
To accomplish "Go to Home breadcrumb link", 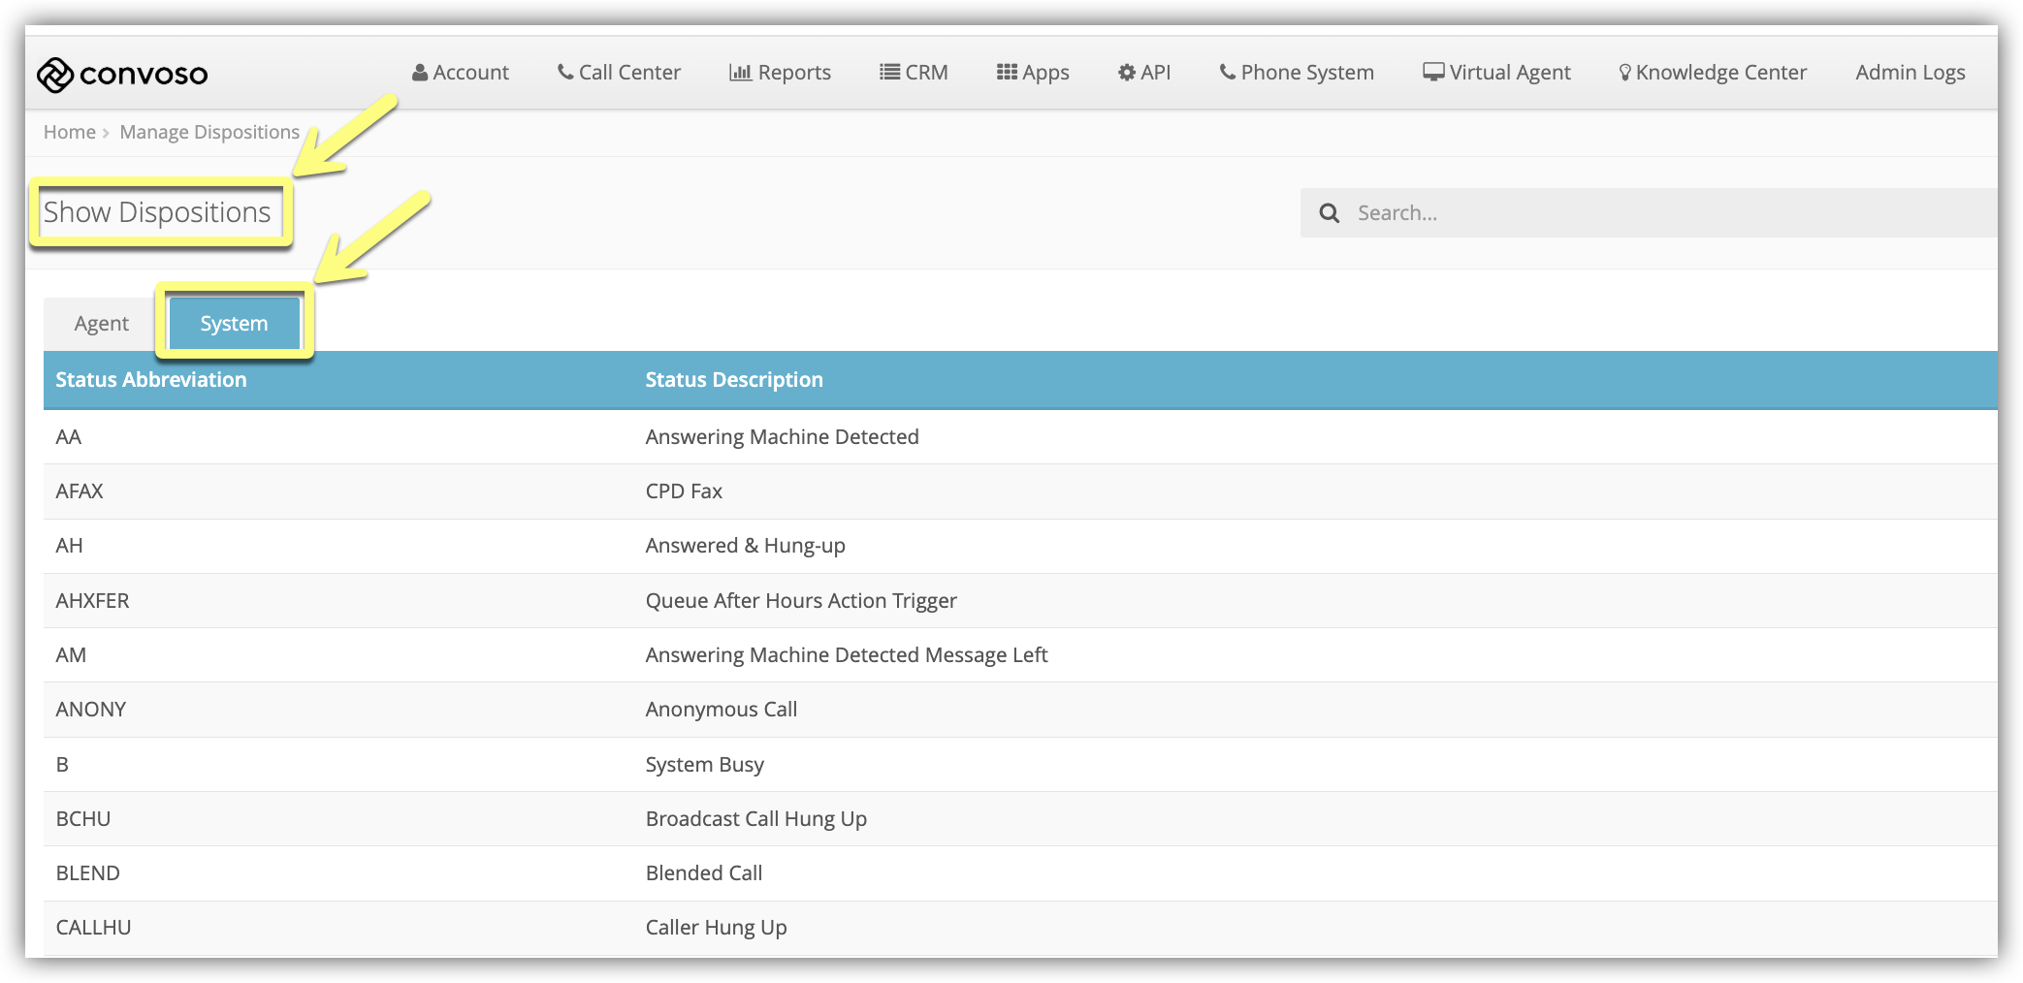I will [x=70, y=132].
